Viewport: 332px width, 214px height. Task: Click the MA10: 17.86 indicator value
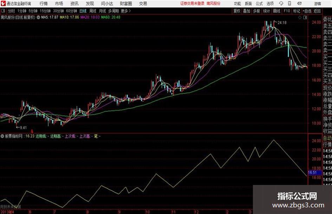[70, 17]
